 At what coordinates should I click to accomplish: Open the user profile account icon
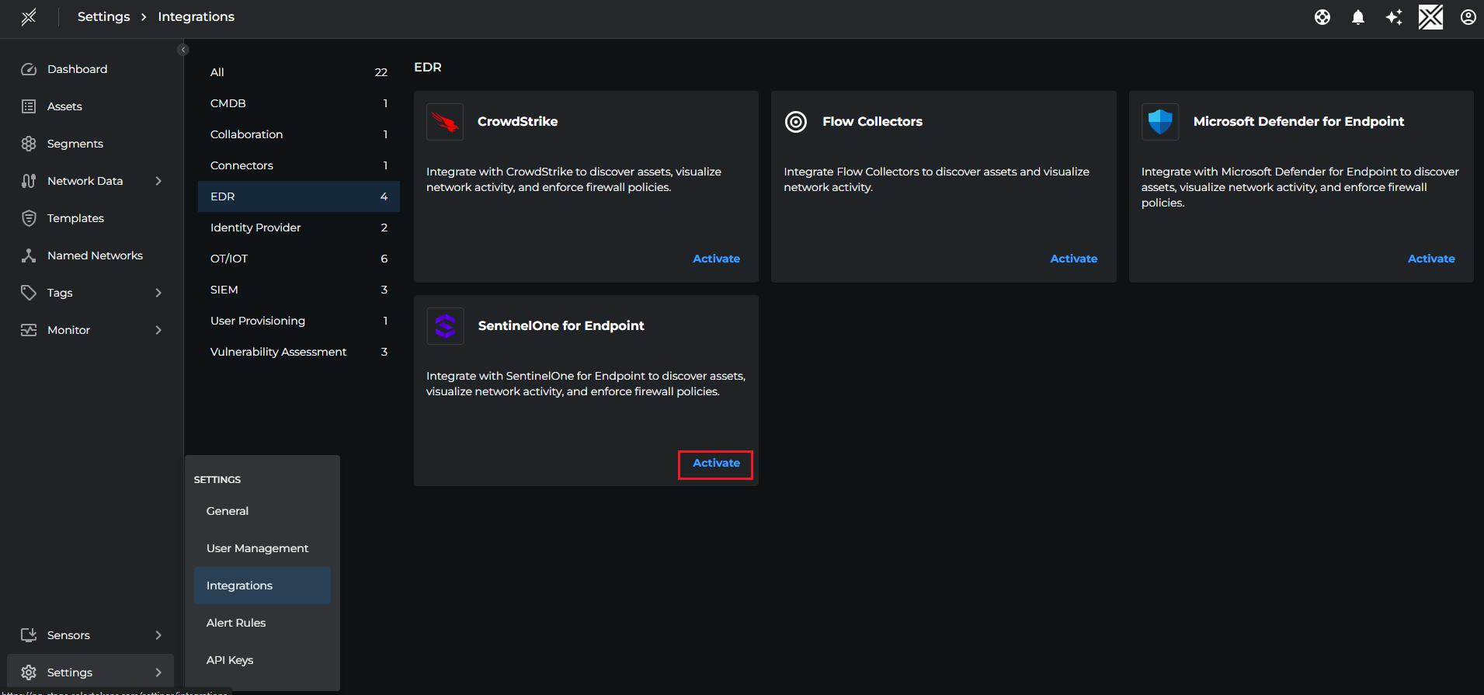[1468, 17]
